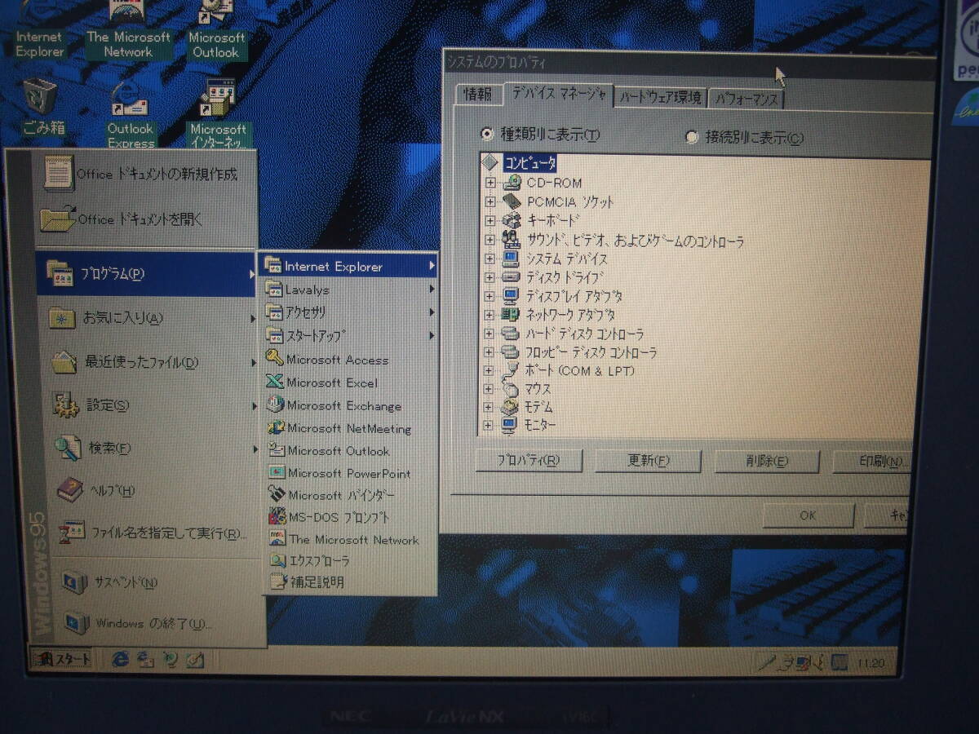
Task: Click the ディスプレイ アダプタ icon
Action: (x=512, y=296)
